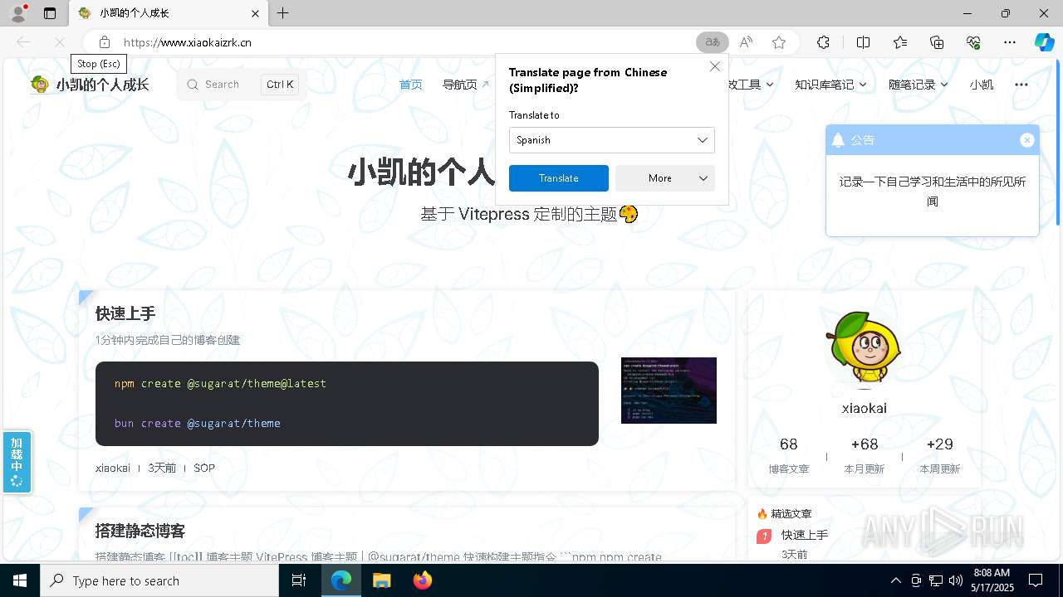
Task: Open File Explorer from taskbar
Action: [381, 580]
